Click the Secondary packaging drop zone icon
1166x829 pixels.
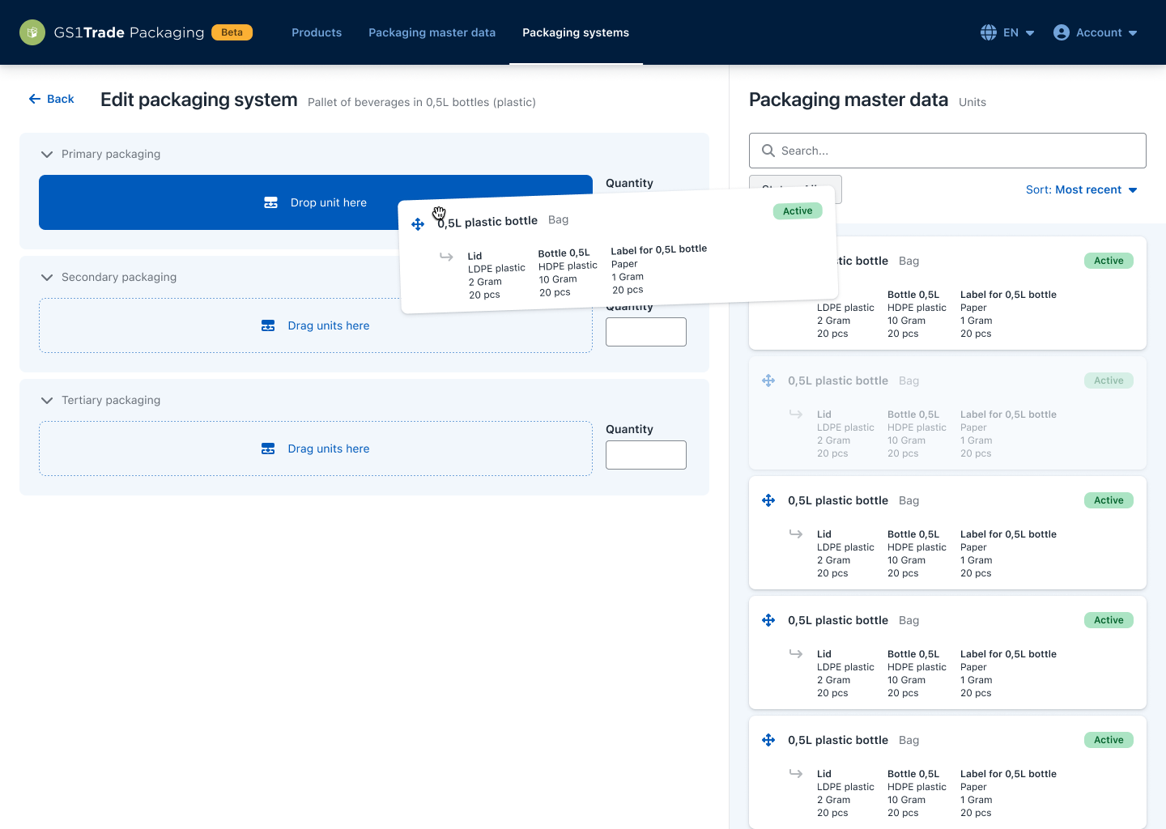coord(268,325)
